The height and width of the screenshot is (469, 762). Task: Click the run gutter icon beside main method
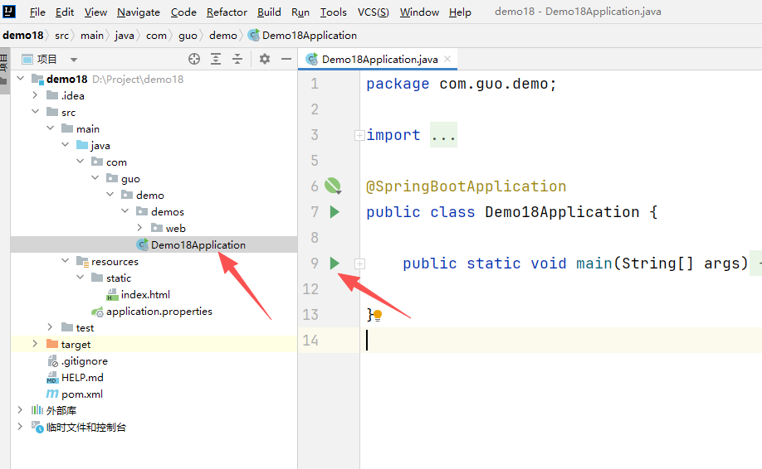pyautogui.click(x=335, y=263)
